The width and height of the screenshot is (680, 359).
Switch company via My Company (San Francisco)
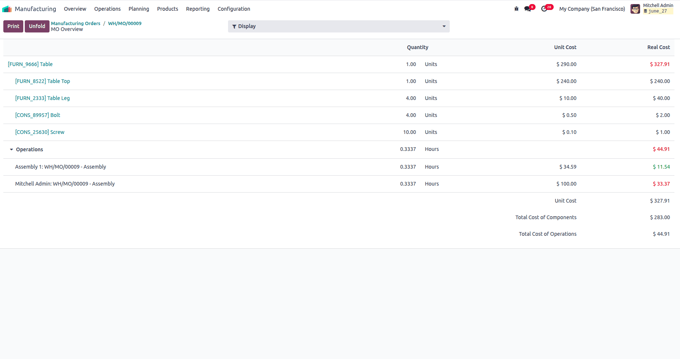pos(592,9)
